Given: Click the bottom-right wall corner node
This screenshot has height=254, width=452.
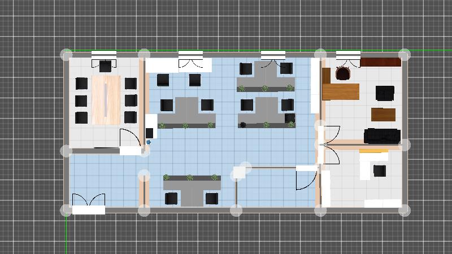Looking at the screenshot, I should pyautogui.click(x=404, y=211).
